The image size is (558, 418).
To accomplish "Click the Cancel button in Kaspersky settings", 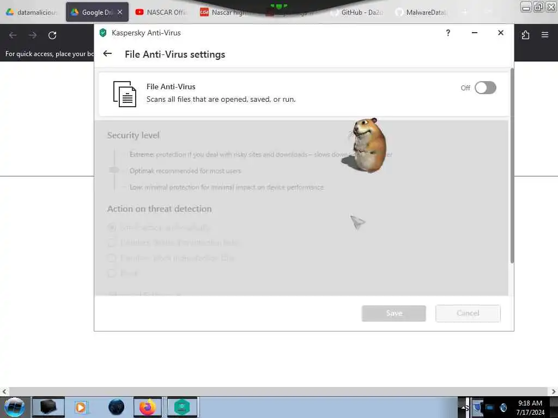I will 468,313.
